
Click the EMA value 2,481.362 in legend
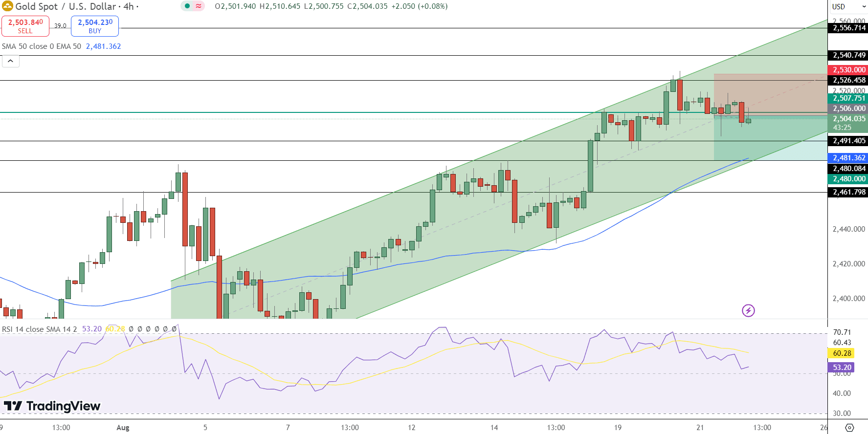click(x=103, y=46)
